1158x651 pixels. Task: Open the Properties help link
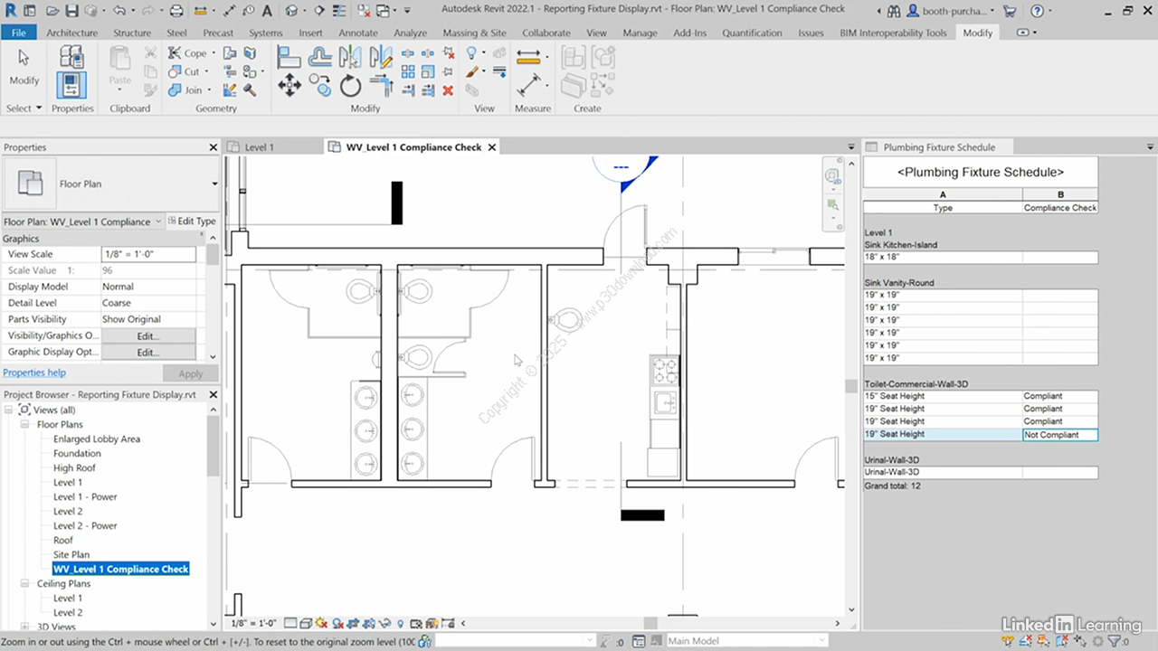tap(34, 373)
